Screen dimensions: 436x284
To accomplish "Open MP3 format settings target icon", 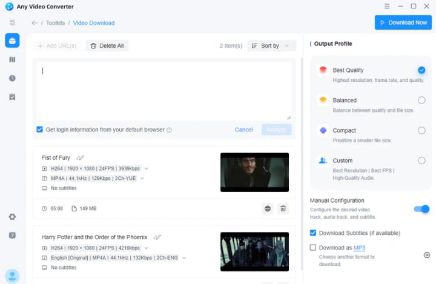I will tap(427, 255).
